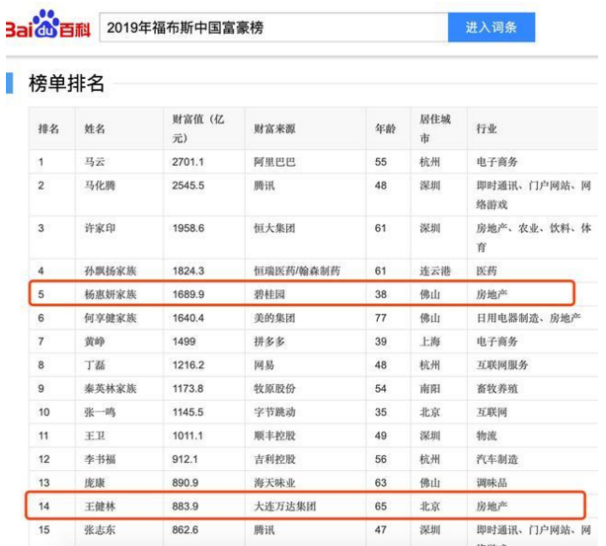Screen dimensions: 606x546
Task: Click the city 连云港
Action: 435,271
